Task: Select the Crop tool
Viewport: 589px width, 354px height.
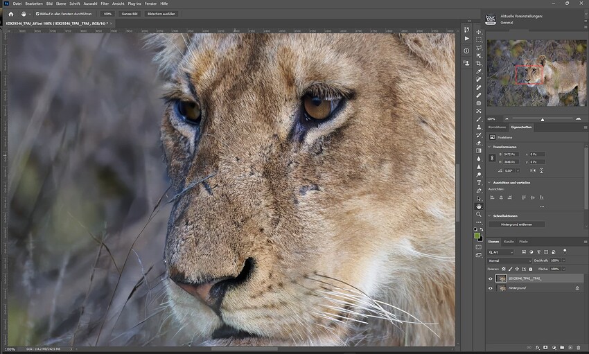Action: coord(479,64)
